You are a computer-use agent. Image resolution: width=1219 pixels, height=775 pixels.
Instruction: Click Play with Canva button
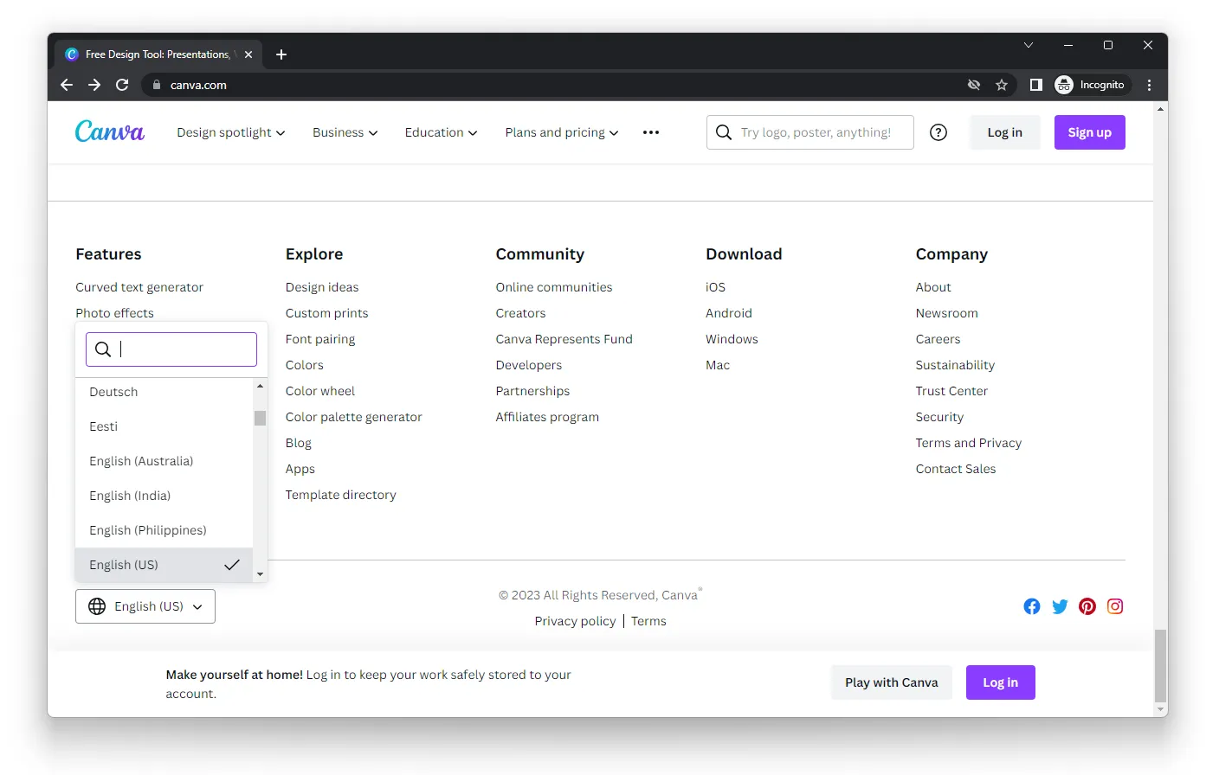pos(892,682)
